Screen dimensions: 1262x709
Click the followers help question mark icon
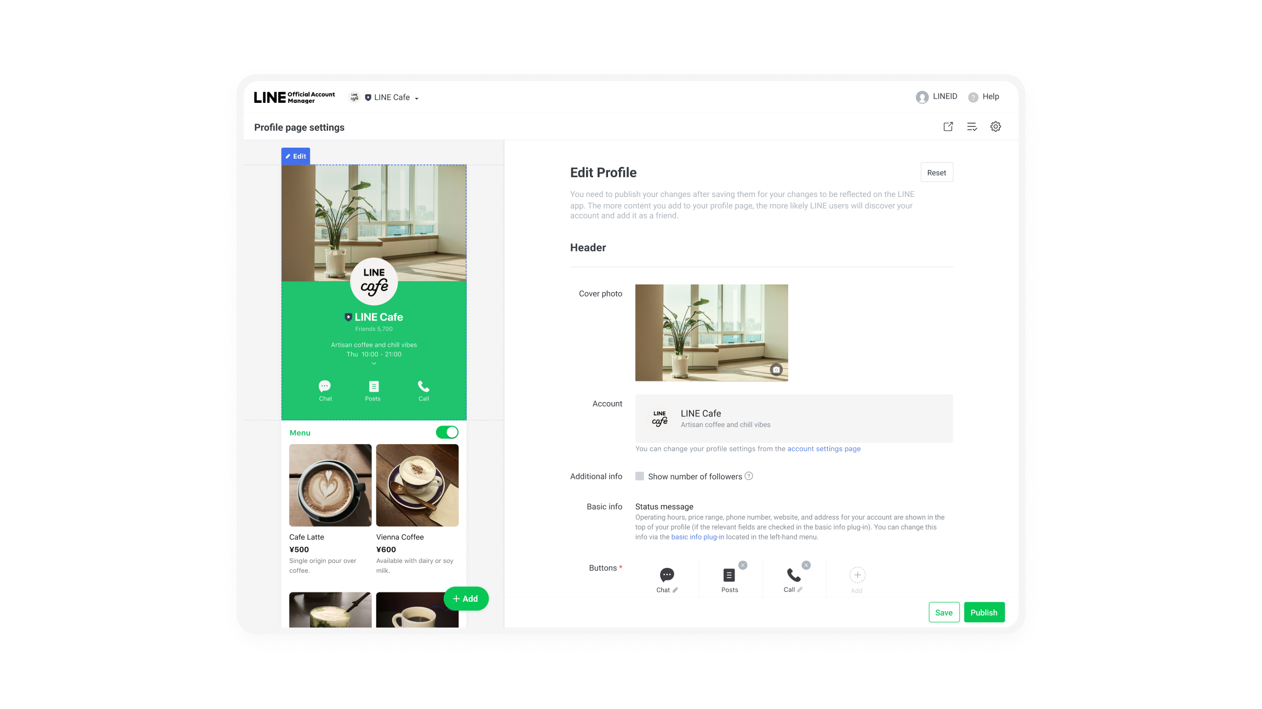[x=749, y=476]
